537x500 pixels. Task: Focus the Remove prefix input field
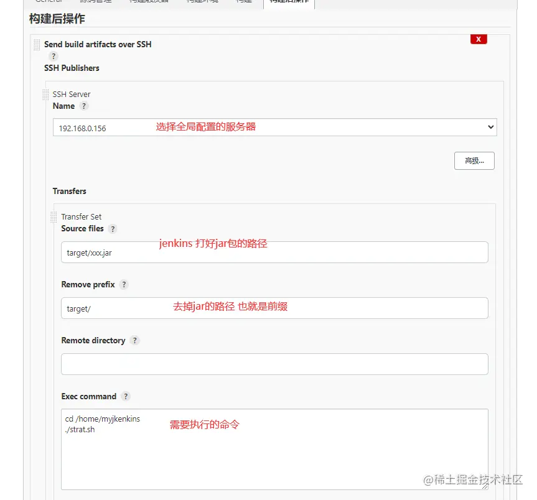[x=274, y=308]
